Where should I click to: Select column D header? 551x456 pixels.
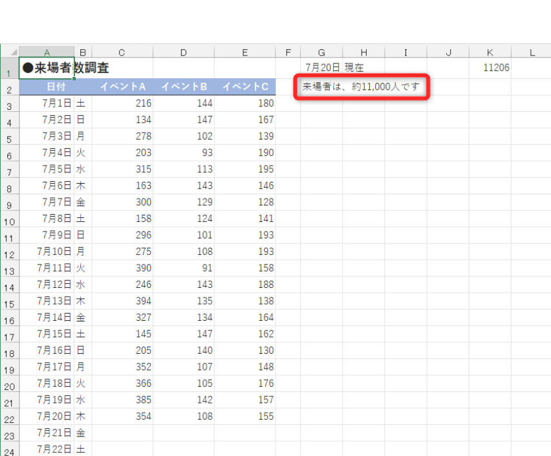click(184, 52)
